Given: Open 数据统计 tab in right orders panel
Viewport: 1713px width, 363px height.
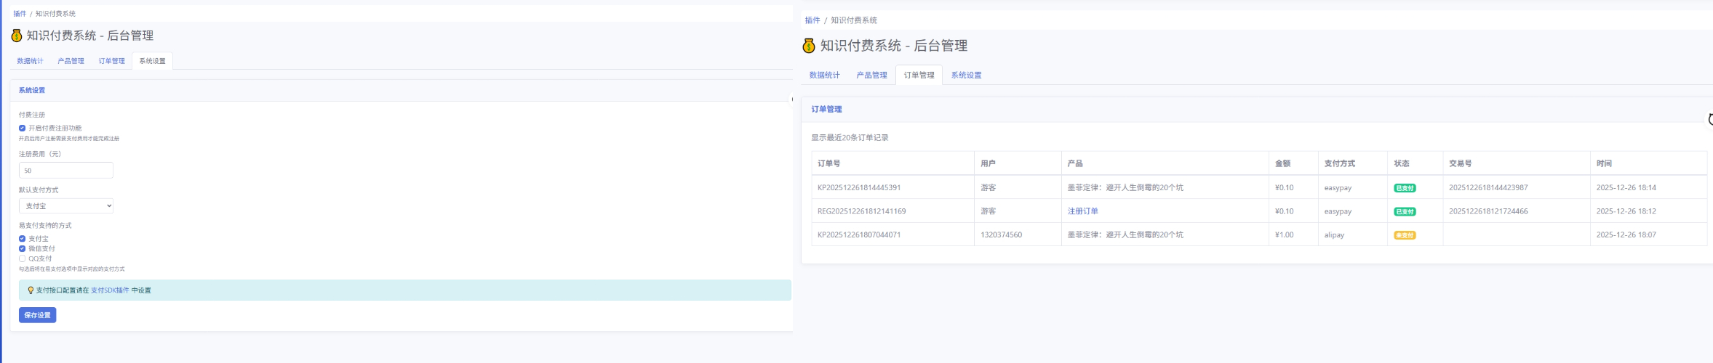Looking at the screenshot, I should pyautogui.click(x=825, y=75).
